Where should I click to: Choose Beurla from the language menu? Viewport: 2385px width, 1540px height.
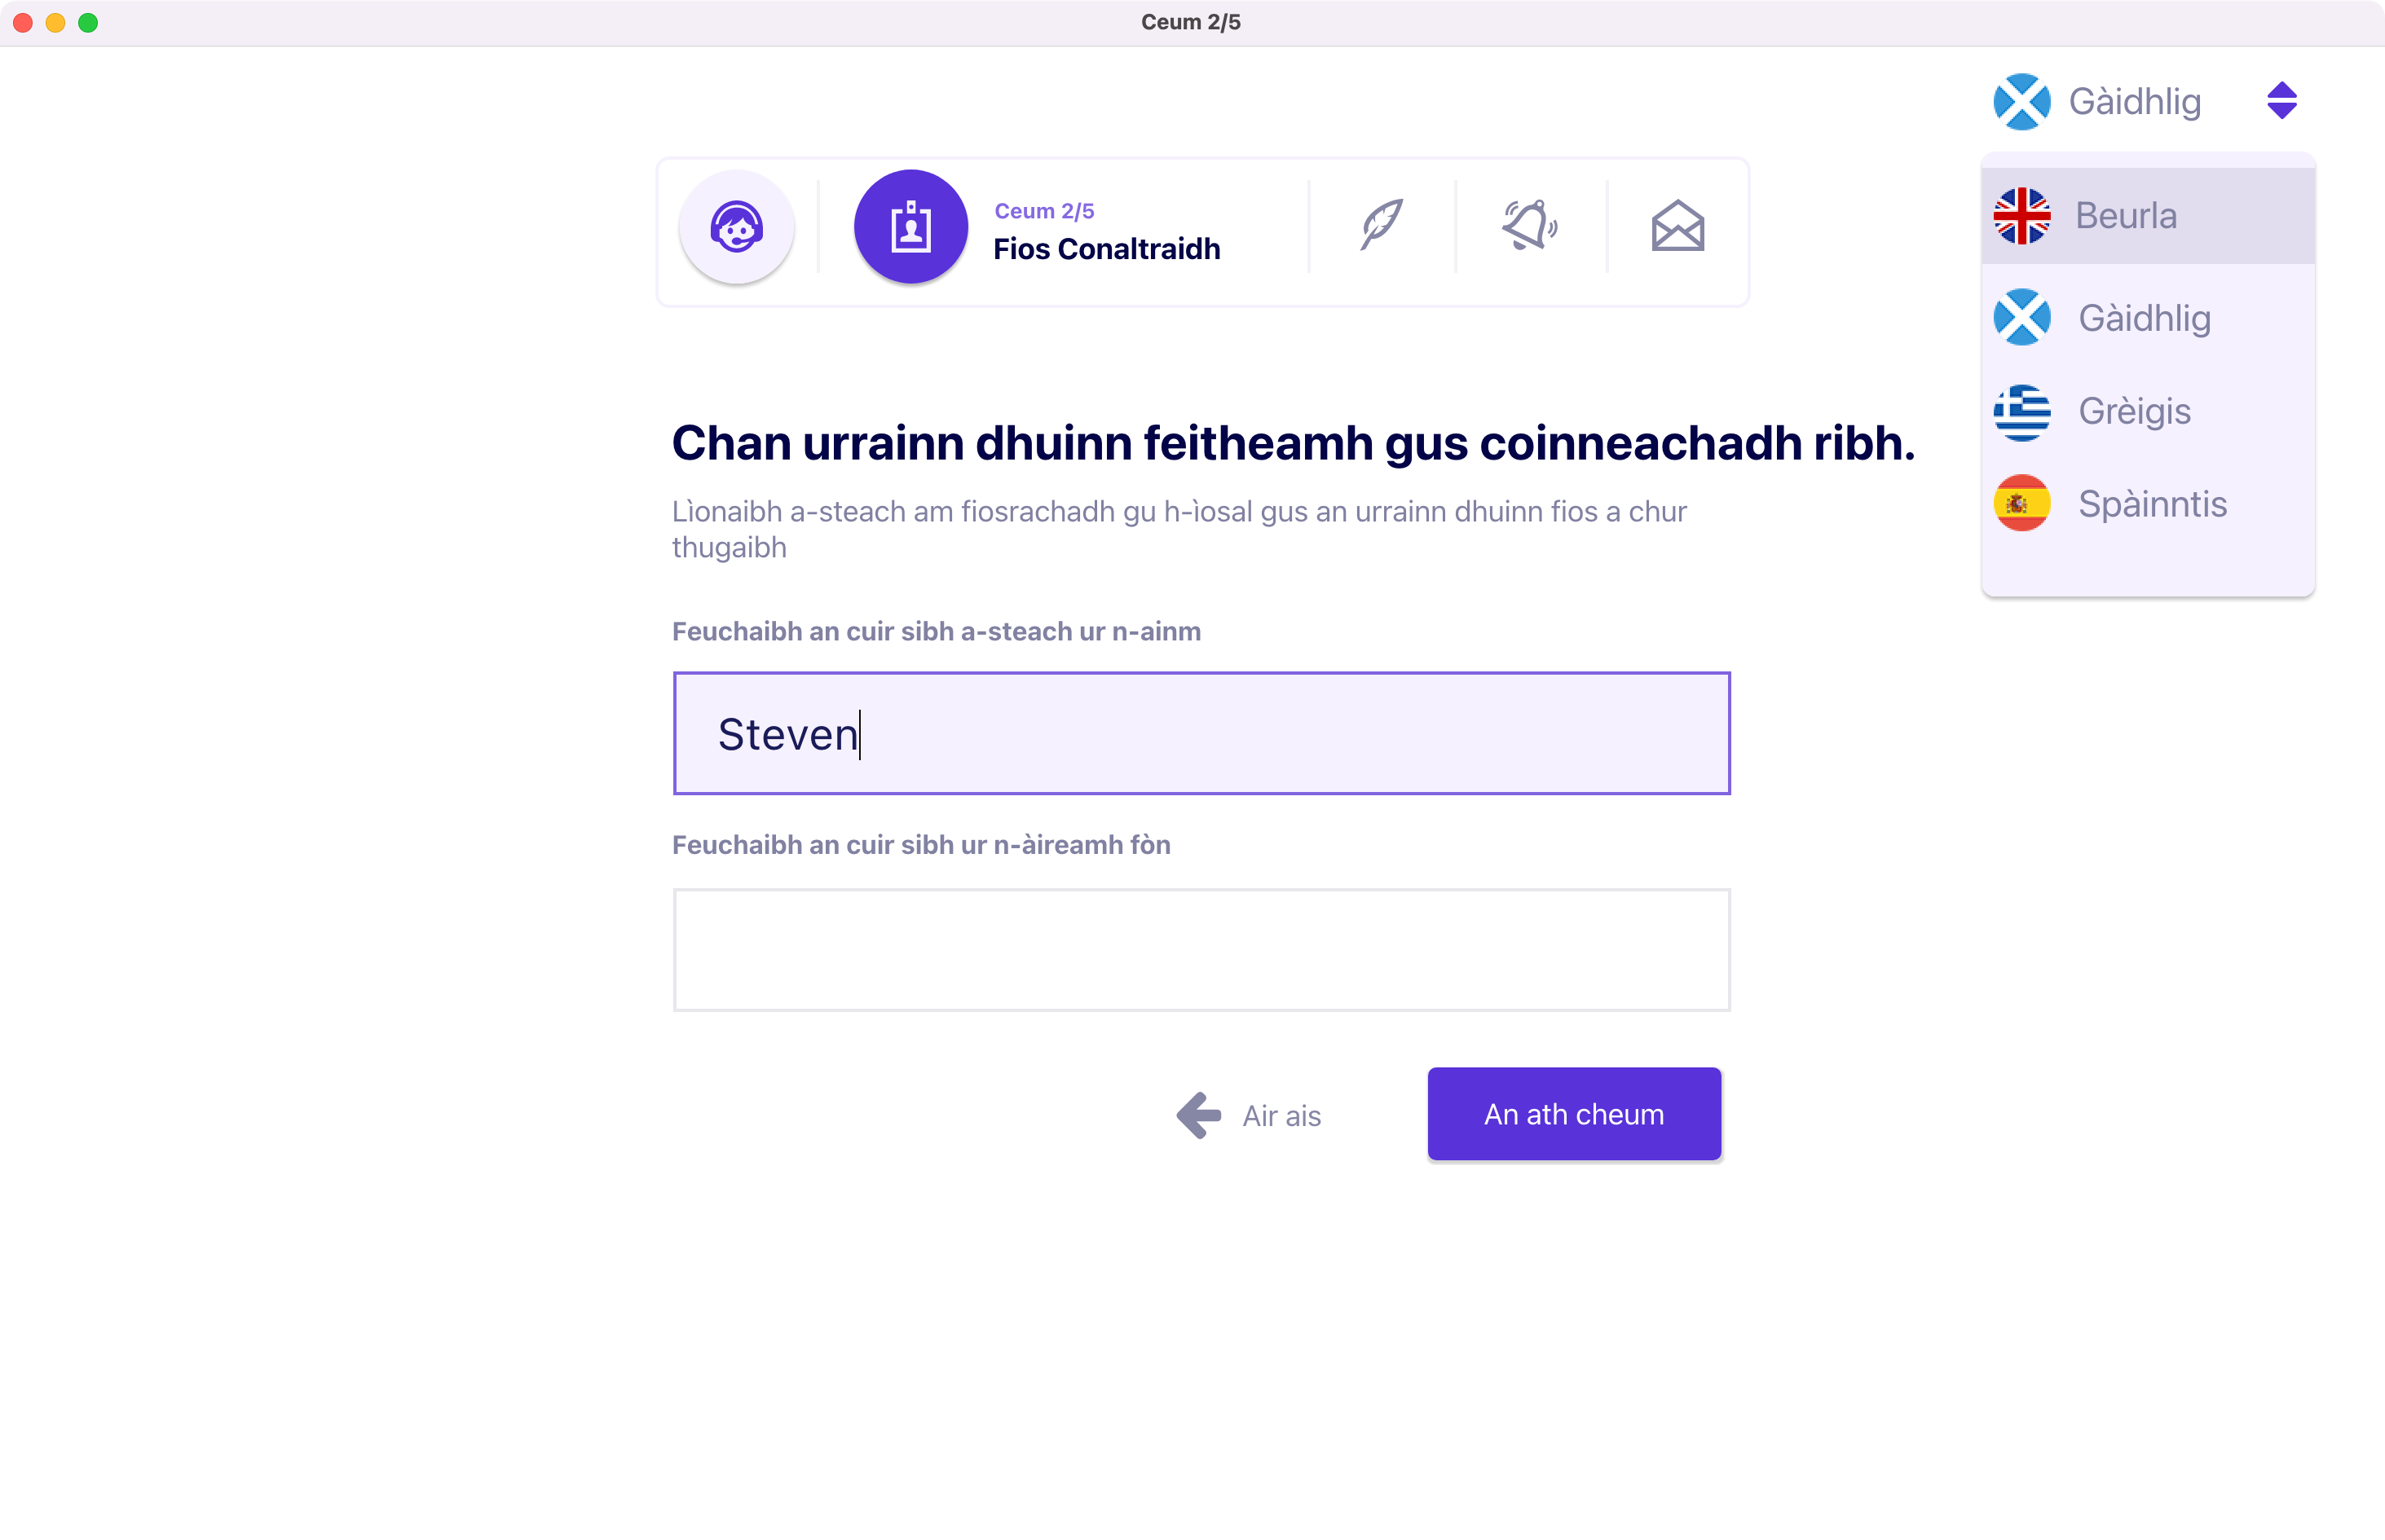(2126, 215)
